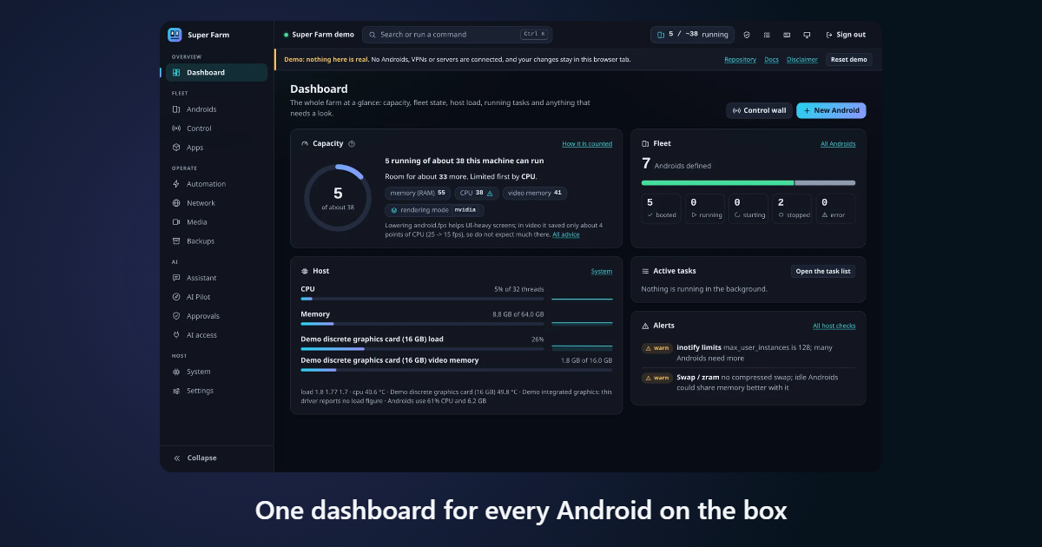
Task: Click the Ctrl K shortcut badge
Action: [x=534, y=35]
